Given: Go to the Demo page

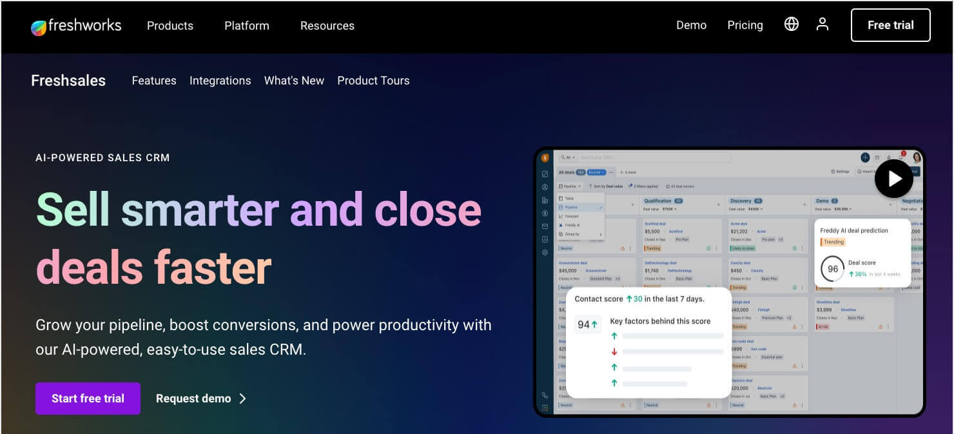Looking at the screenshot, I should [x=691, y=25].
